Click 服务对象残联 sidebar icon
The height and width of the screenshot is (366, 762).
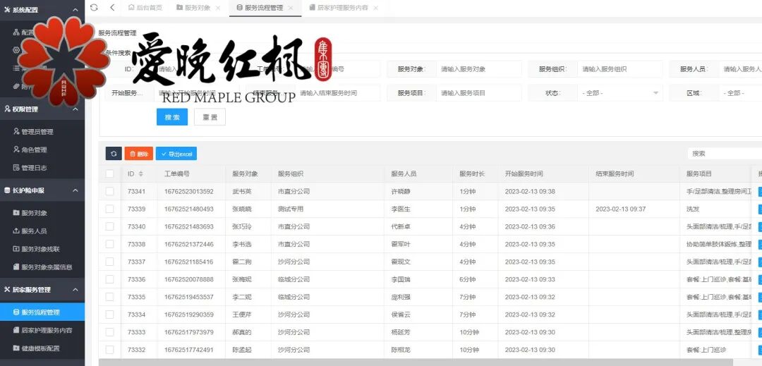coord(16,249)
